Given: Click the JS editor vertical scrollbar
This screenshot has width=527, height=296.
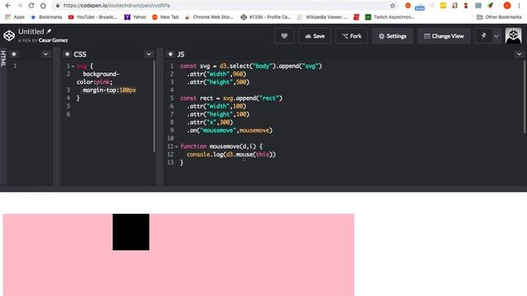Looking at the screenshot, I should tap(525, 97).
